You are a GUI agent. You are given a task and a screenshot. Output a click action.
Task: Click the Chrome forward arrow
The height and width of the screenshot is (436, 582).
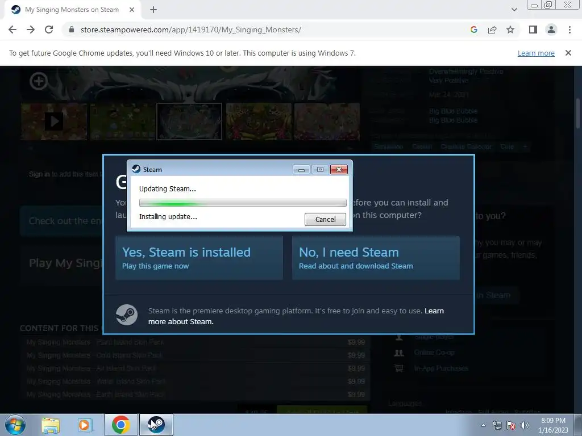(31, 30)
